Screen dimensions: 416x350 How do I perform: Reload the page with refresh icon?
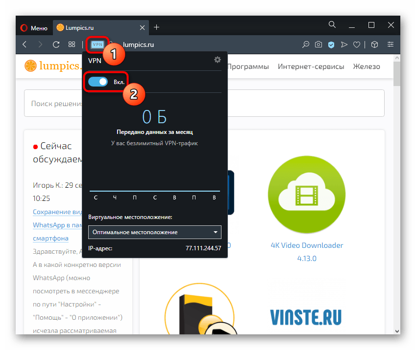56,44
